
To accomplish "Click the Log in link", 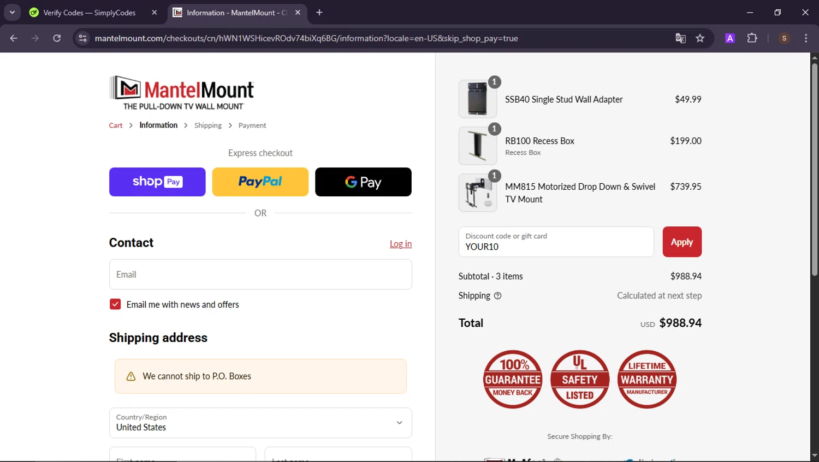I will point(401,244).
